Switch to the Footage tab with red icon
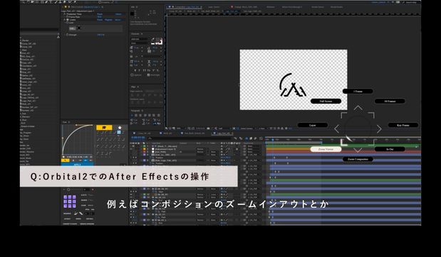Screen dimensions: 441x257 click(x=244, y=6)
